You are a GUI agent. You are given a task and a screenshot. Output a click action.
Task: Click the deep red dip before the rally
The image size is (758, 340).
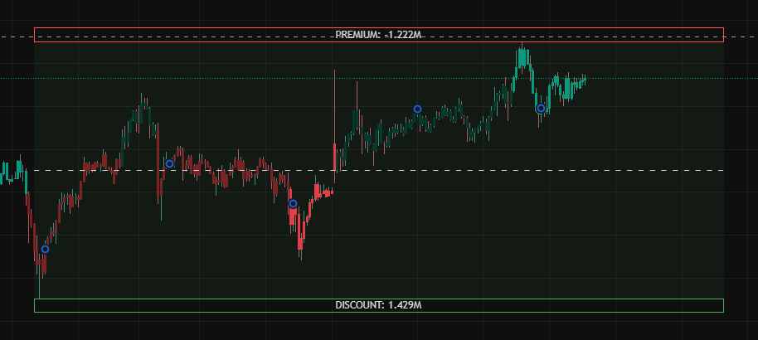pos(300,242)
